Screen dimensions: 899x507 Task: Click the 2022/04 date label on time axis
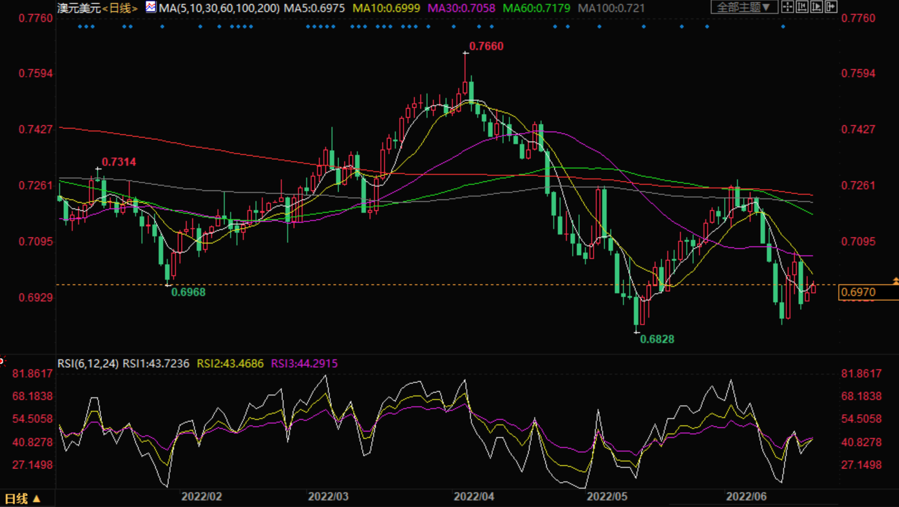click(474, 497)
